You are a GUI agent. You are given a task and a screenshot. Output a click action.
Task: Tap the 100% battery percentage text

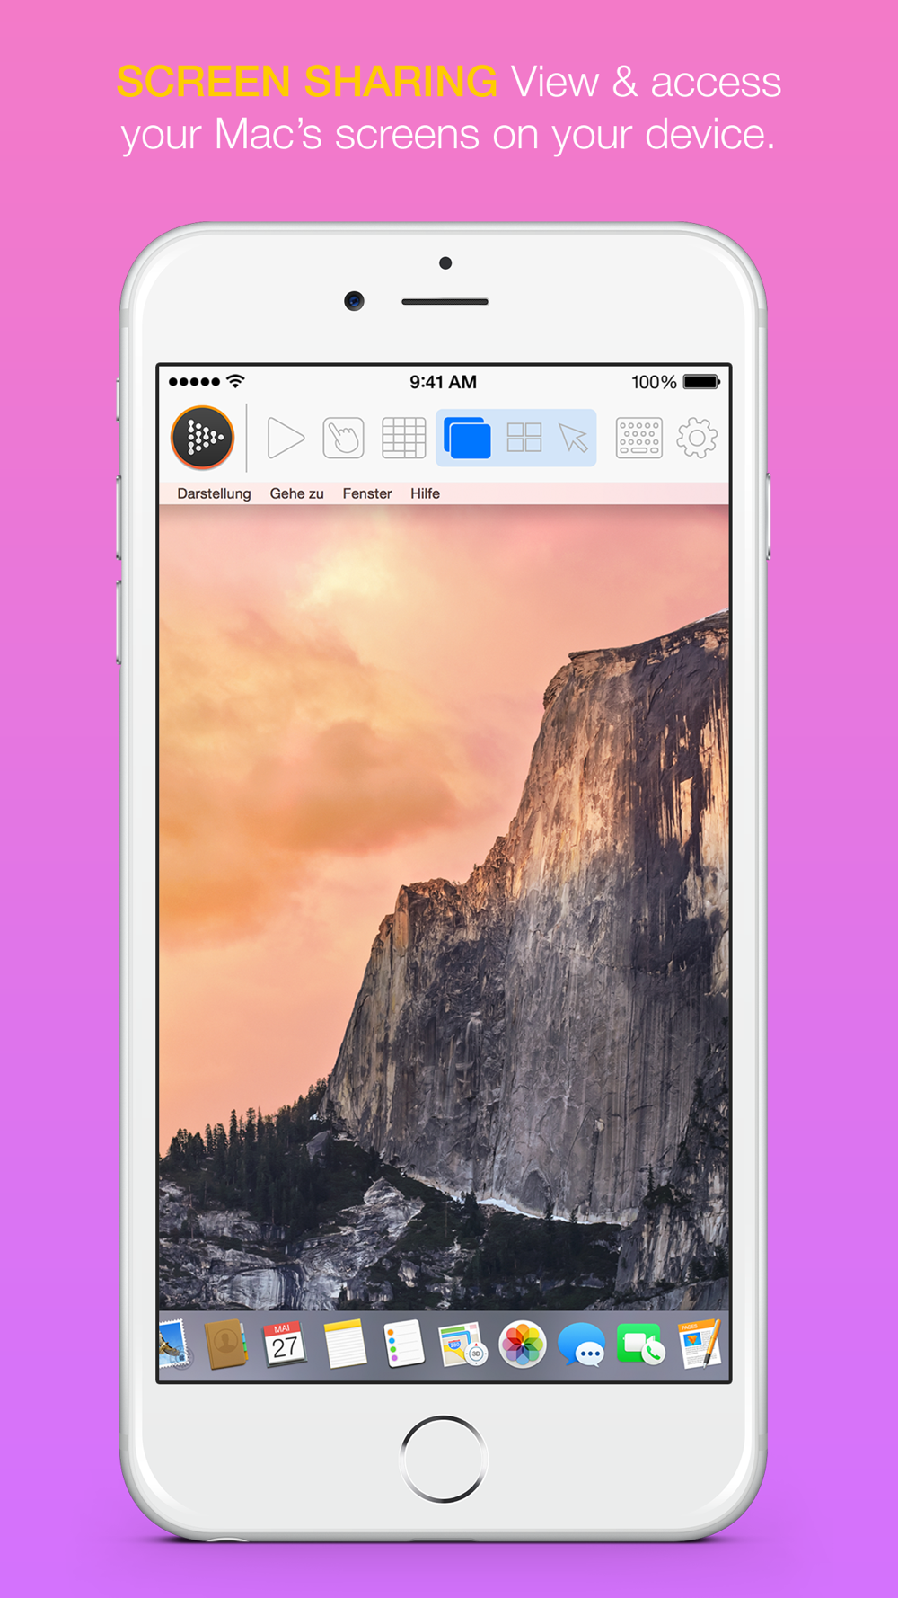tap(654, 382)
